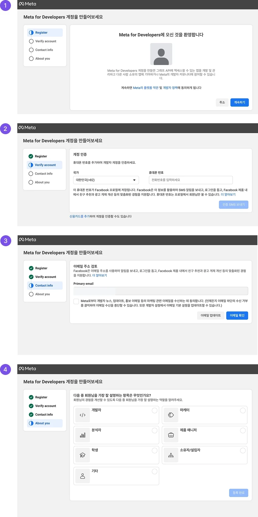Screen dimensions: 258x517
Task: Click the 취소 button
Action: [222, 102]
